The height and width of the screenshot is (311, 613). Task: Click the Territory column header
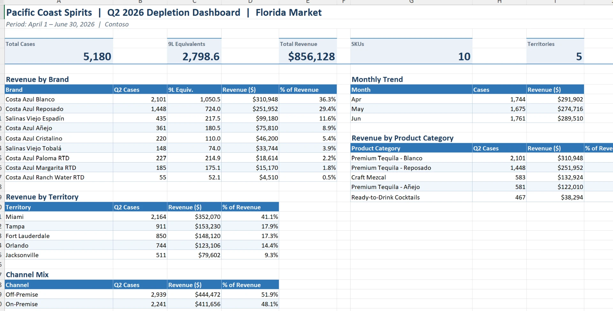pyautogui.click(x=59, y=207)
